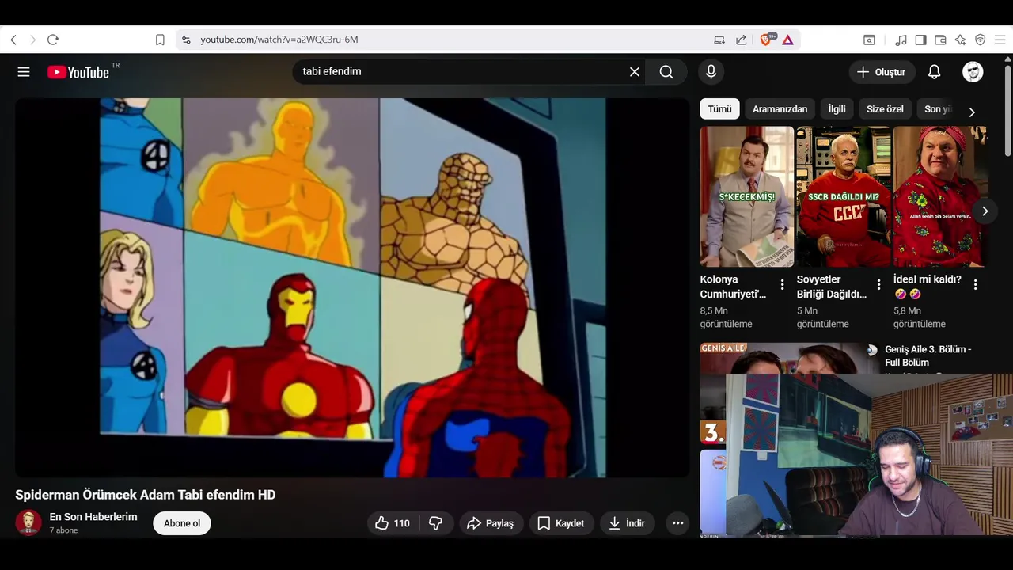Image resolution: width=1013 pixels, height=570 pixels.
Task: Download the video with İndir button
Action: (627, 523)
